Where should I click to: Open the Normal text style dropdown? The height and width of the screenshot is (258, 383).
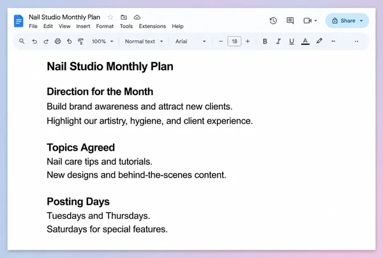coord(144,42)
